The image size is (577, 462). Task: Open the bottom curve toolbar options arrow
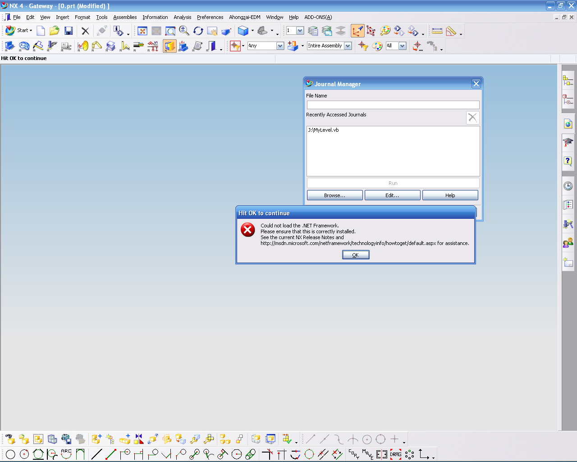click(x=433, y=457)
